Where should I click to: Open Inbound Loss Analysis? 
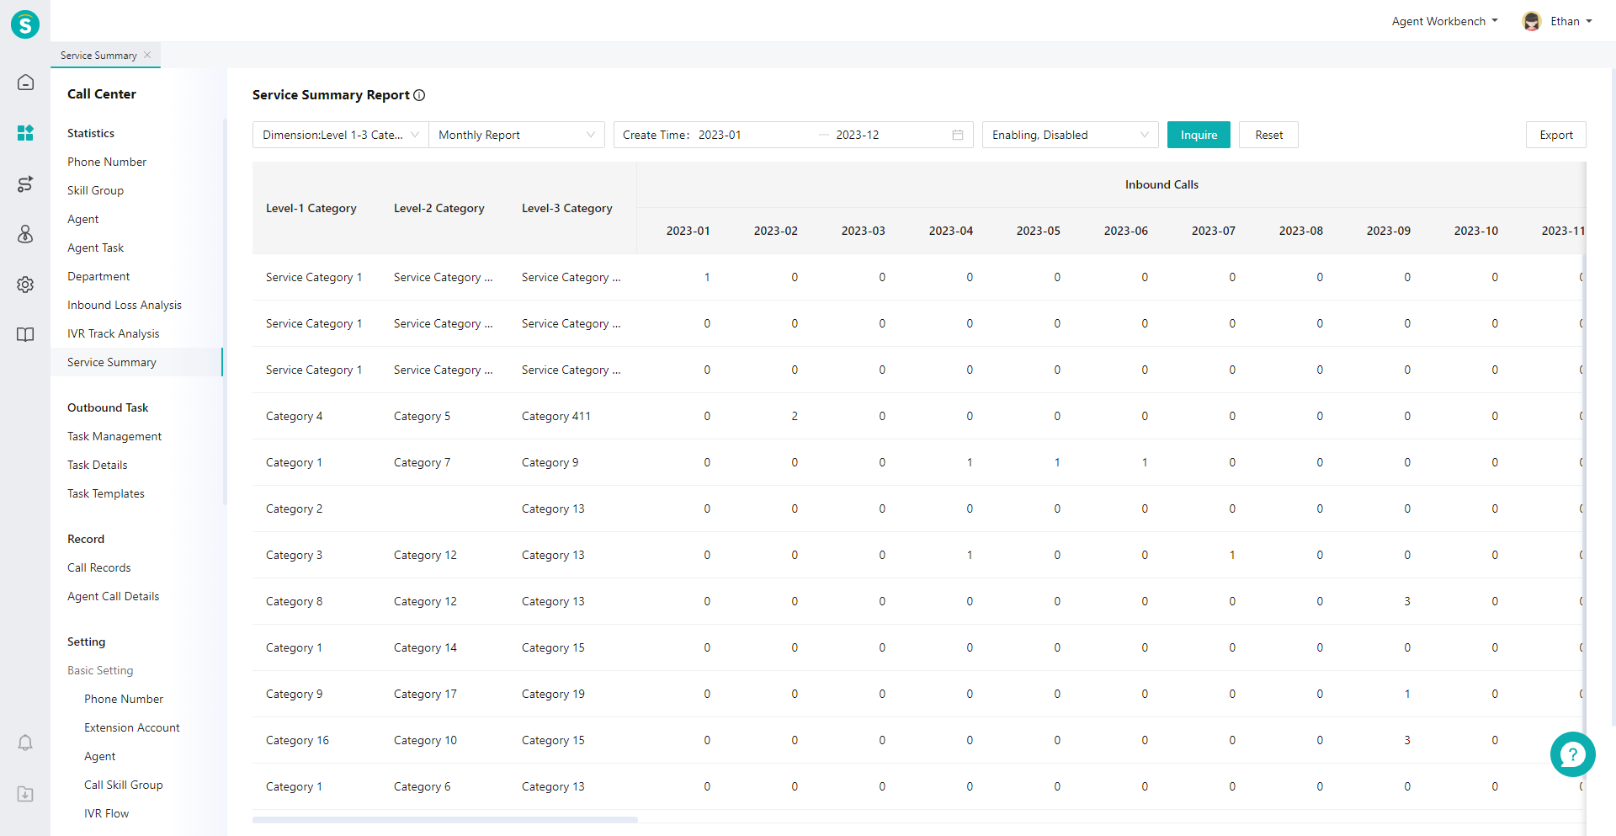click(x=125, y=305)
